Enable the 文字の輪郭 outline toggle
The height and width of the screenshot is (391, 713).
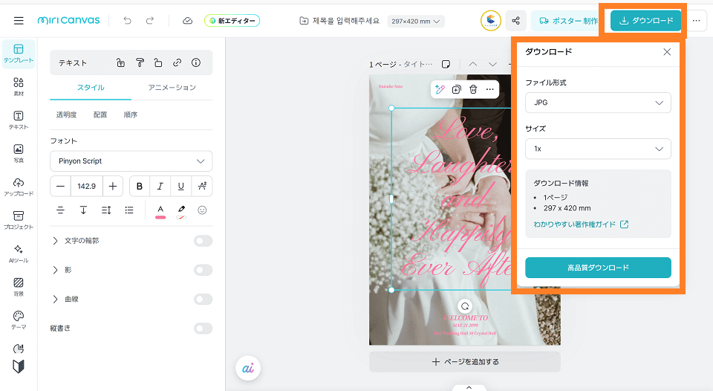tap(203, 241)
